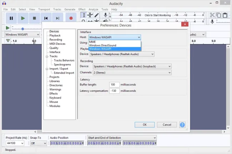Open Recording Device loopback dropdown

click(x=132, y=66)
